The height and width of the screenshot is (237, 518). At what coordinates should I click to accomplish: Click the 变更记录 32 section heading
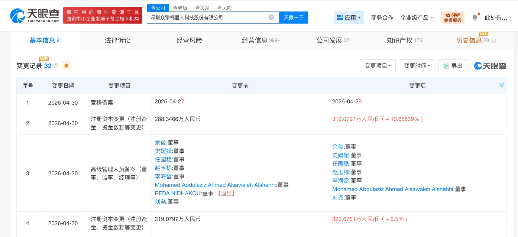click(x=34, y=66)
